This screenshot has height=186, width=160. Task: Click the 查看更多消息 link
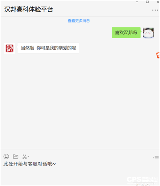tap(79, 21)
